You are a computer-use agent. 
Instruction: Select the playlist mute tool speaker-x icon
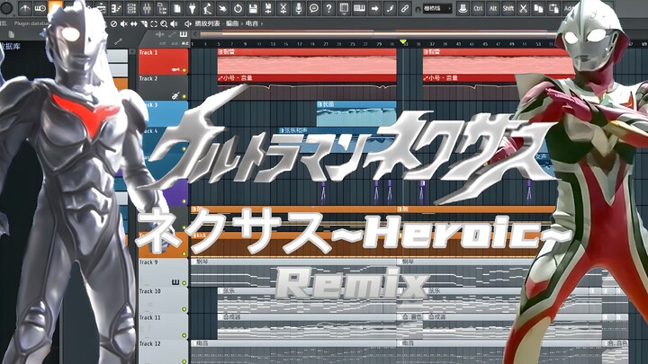tap(123, 24)
